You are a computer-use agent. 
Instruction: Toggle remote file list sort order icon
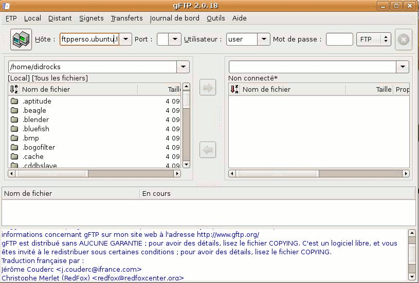234,89
